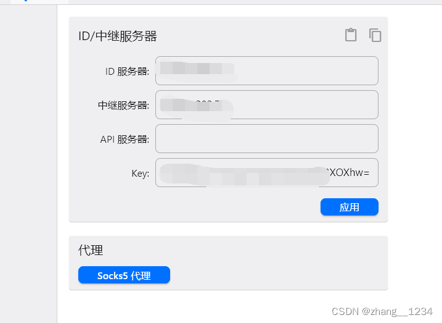Image resolution: width=442 pixels, height=323 pixels.
Task: Click the visible key text ending XOXhw=
Action: (x=348, y=172)
